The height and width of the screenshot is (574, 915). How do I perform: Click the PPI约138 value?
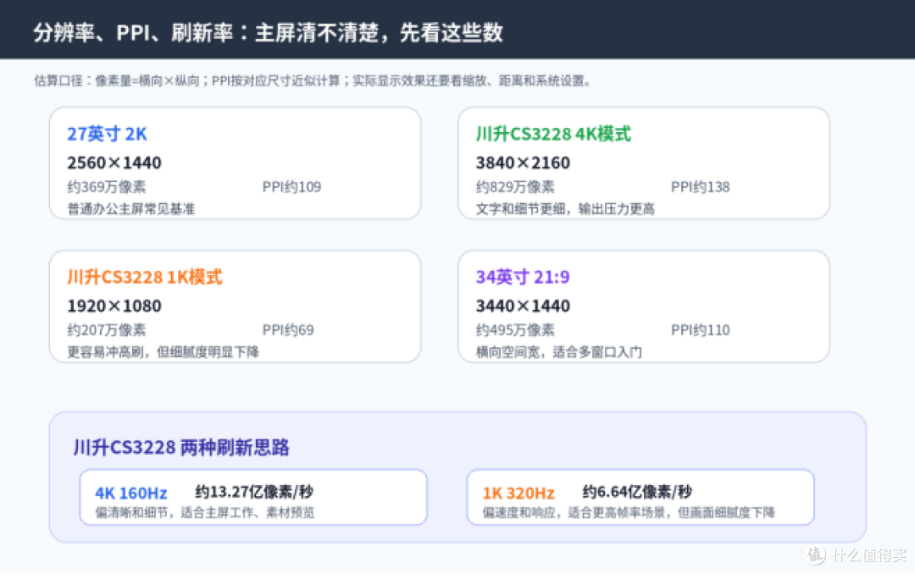701,186
